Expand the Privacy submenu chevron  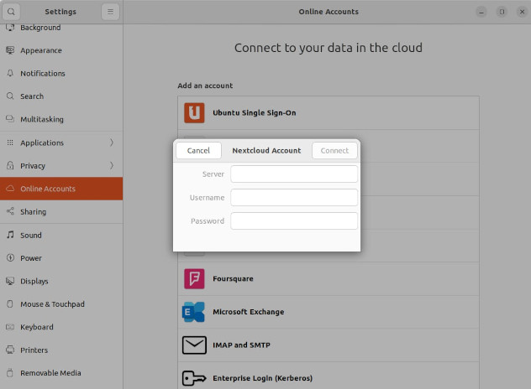112,166
